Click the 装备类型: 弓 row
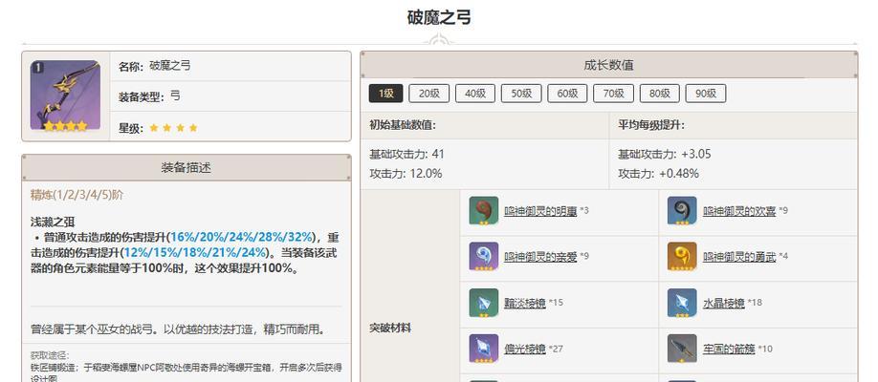878x382 pixels. pyautogui.click(x=230, y=96)
